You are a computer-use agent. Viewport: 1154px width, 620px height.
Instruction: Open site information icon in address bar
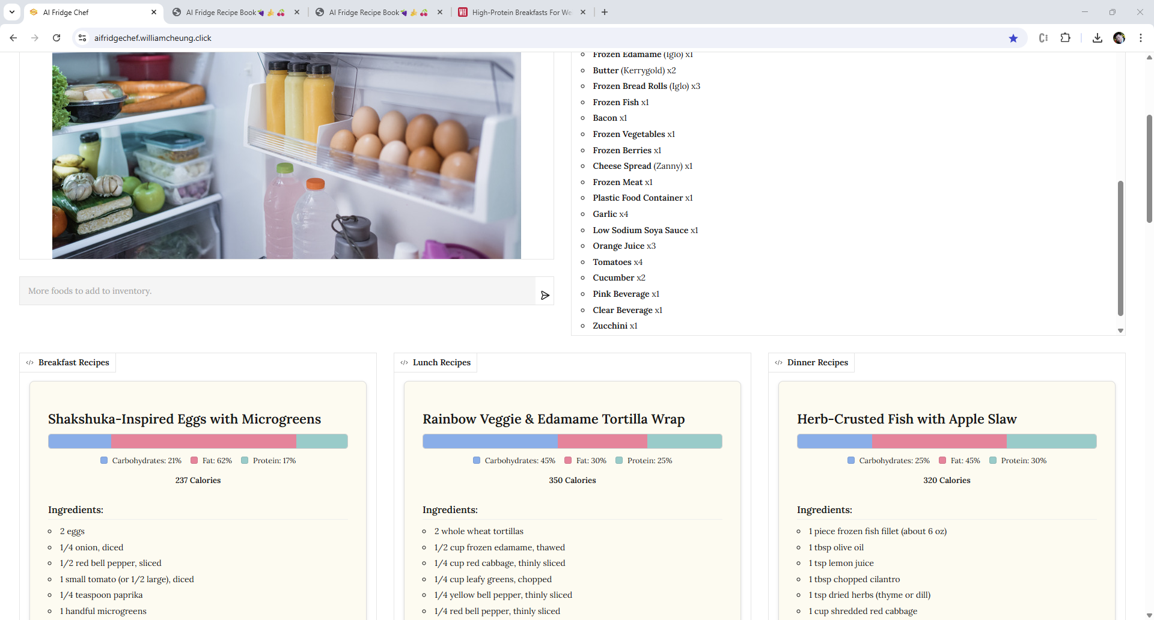pyautogui.click(x=82, y=38)
